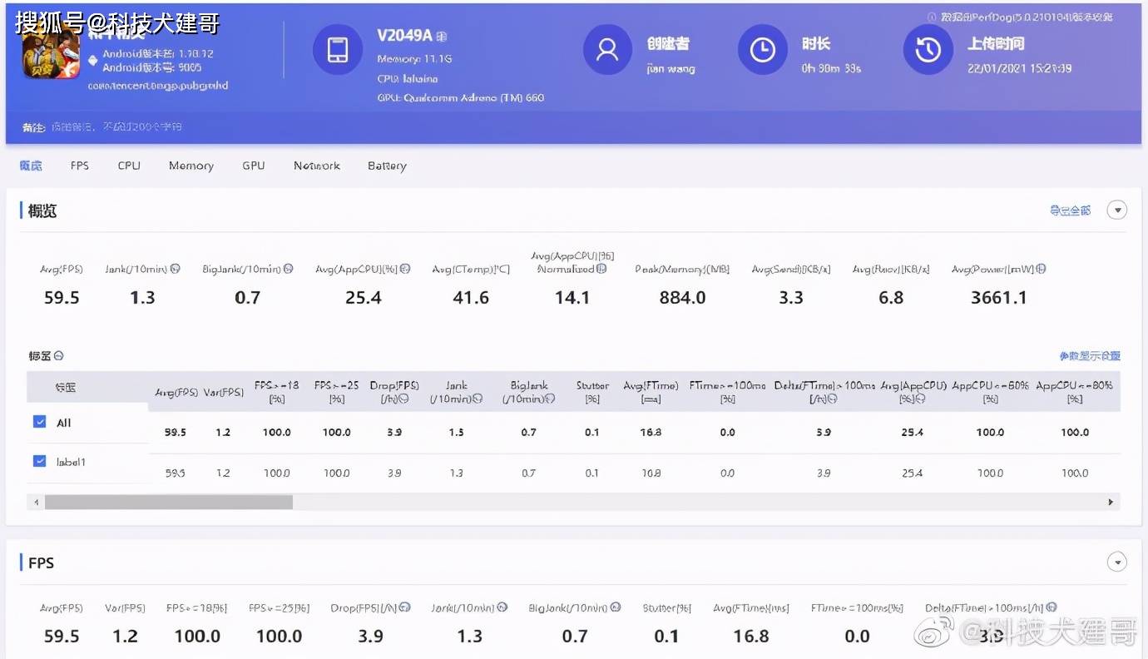Select the Memory tab
This screenshot has height=659, width=1148.
click(x=191, y=166)
